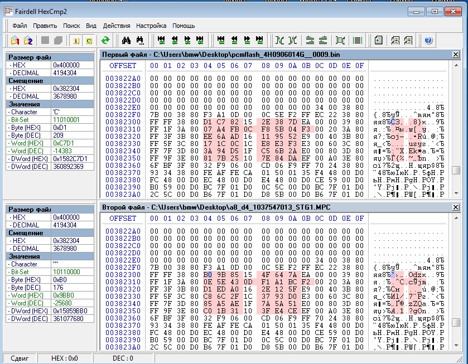Click the green refresh comparison icon
The height and width of the screenshot is (364, 468).
pos(105,40)
